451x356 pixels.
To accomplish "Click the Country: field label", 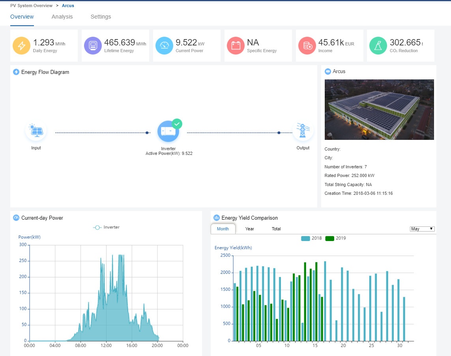I will tap(333, 149).
